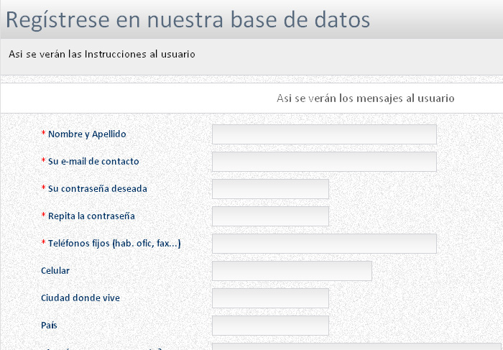This screenshot has height=350, width=503.
Task: Focus the Teléfonos fijos input field
Action: (x=324, y=244)
